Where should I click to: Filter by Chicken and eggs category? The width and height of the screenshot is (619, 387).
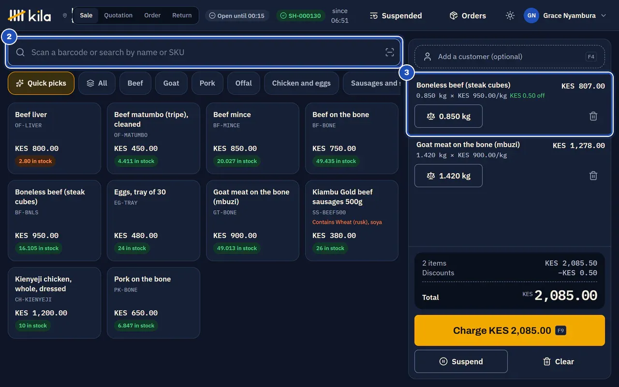(301, 83)
